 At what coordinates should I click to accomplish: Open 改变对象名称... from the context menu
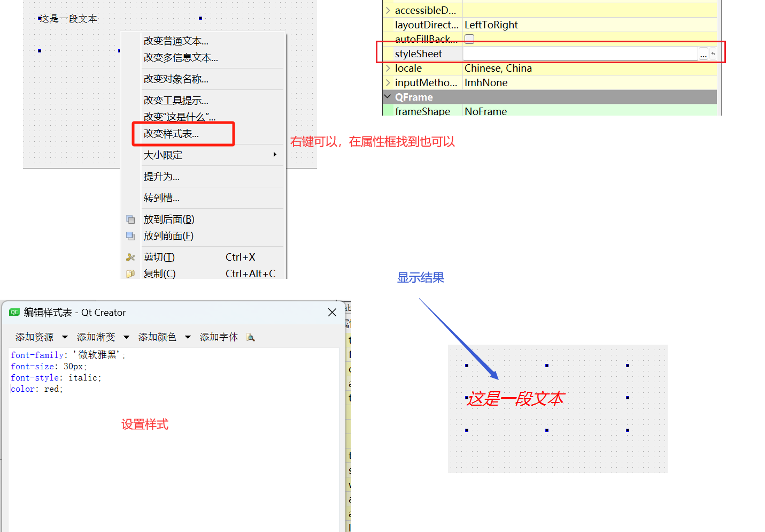[x=176, y=79]
